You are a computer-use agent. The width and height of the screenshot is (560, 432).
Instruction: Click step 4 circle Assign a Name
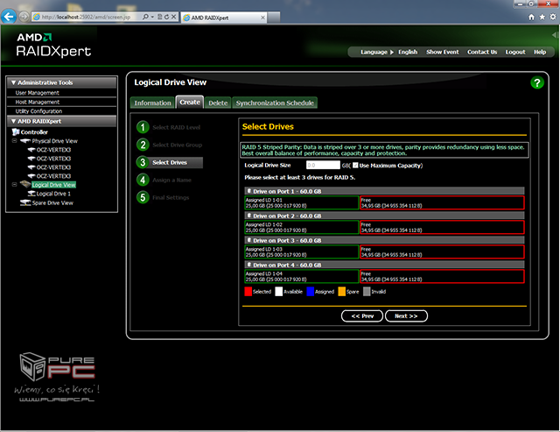(143, 180)
